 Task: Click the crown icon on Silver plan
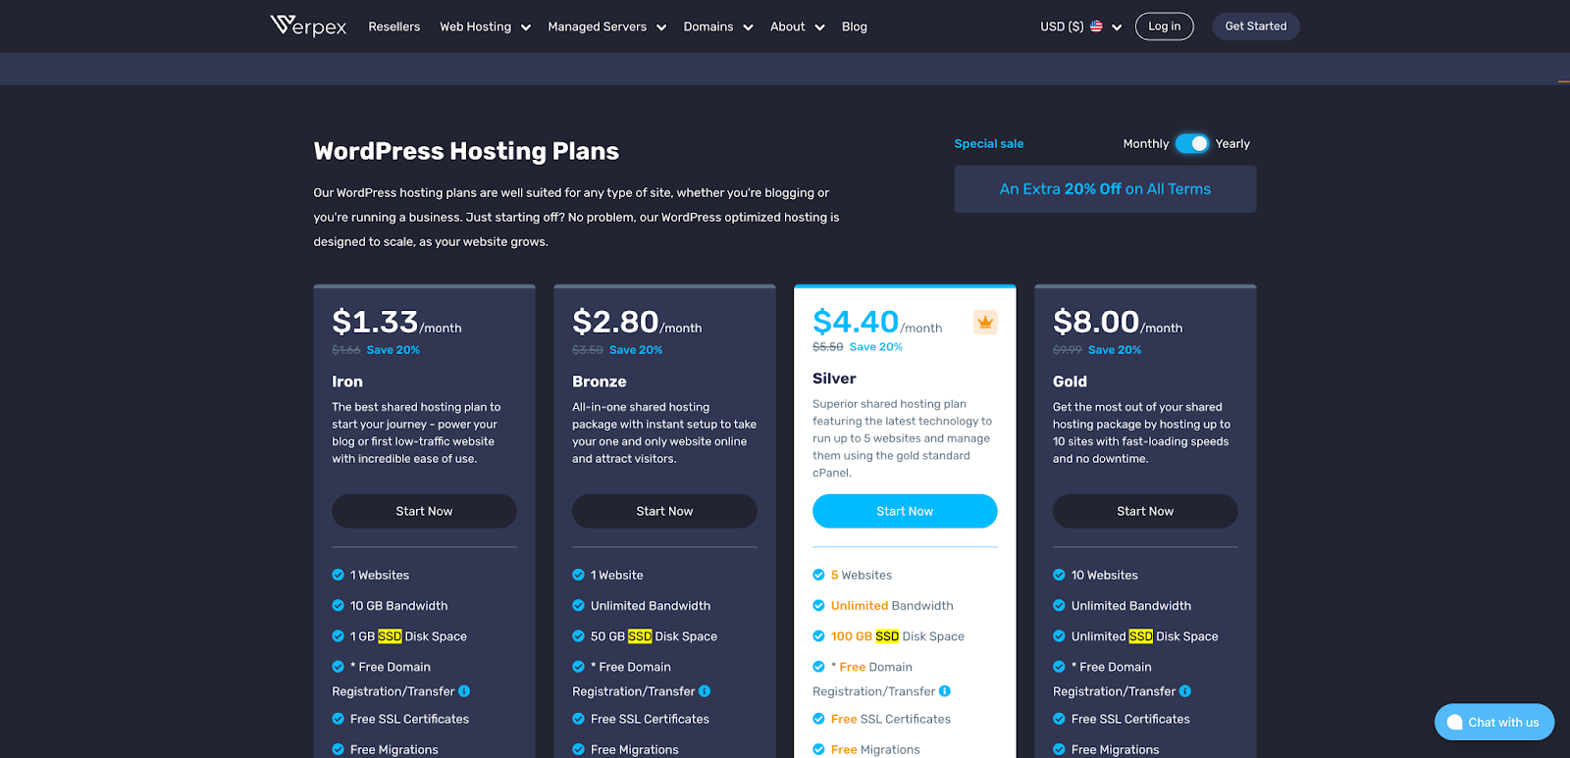click(x=985, y=322)
